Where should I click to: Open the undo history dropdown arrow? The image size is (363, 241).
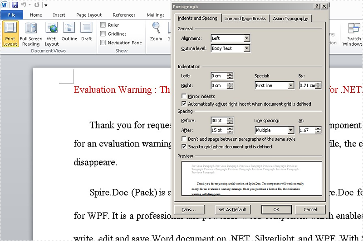click(29, 5)
